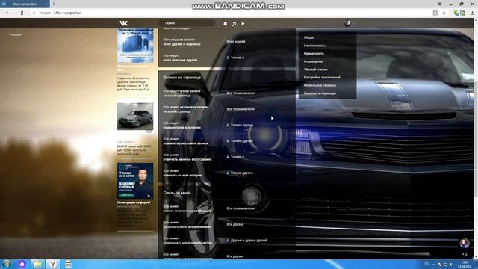Click the 'Наверх' back-to-top link
Screen dimensions: 478x269
(16, 34)
